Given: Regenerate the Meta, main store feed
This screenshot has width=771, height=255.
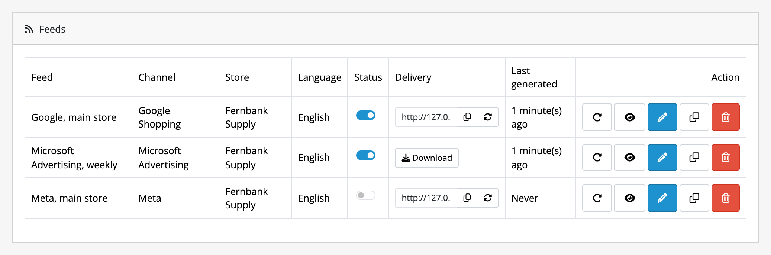Looking at the screenshot, I should pyautogui.click(x=597, y=198).
